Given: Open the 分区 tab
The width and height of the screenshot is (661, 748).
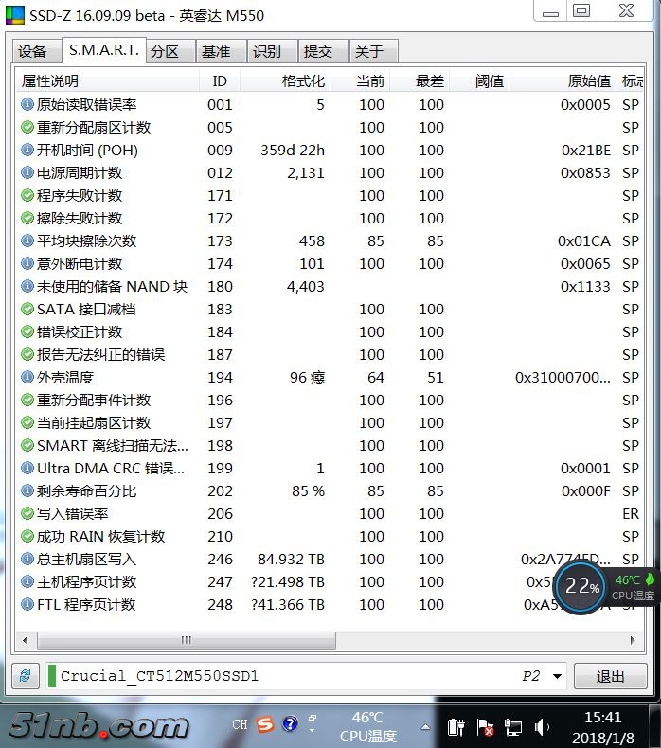Looking at the screenshot, I should point(170,51).
